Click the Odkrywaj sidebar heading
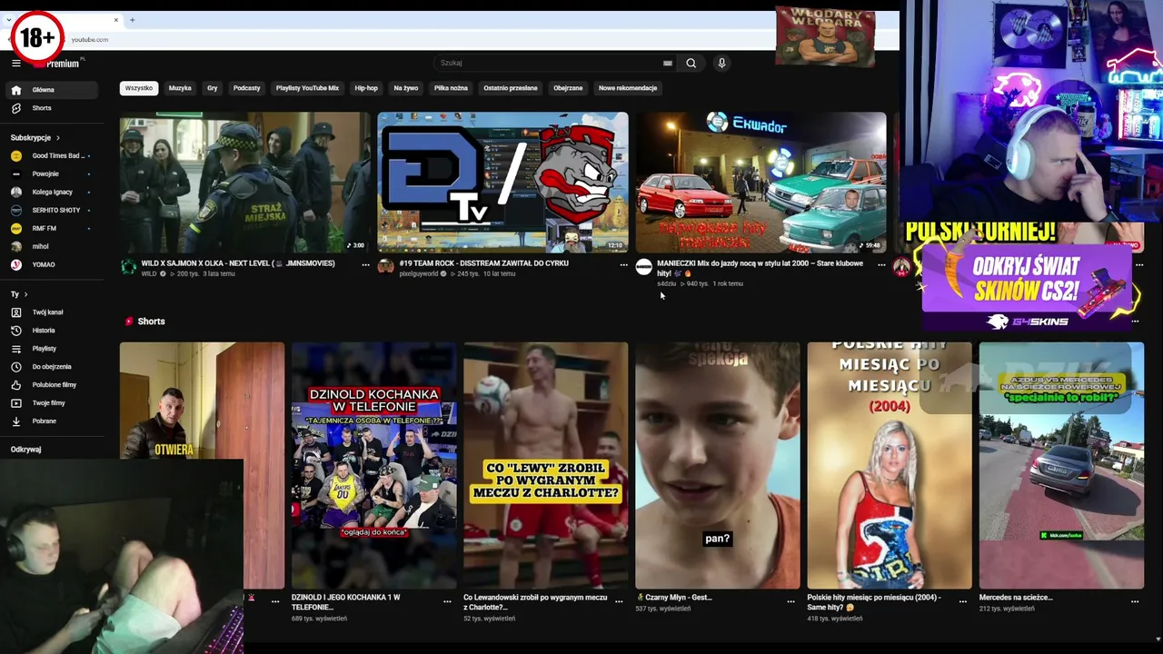The width and height of the screenshot is (1163, 654). pyautogui.click(x=25, y=450)
